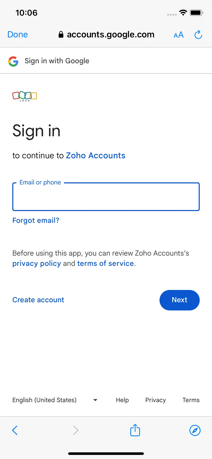Click the Create account link

pyautogui.click(x=38, y=300)
